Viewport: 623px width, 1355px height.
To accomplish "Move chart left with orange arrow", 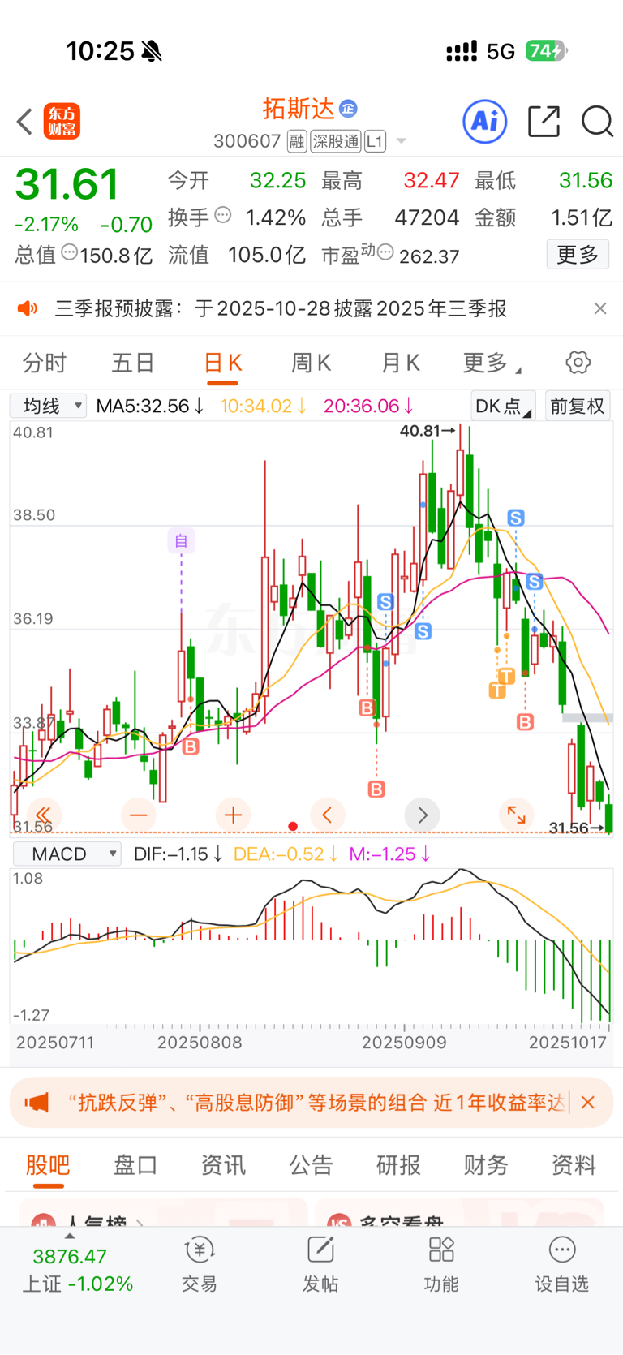I will (x=328, y=815).
